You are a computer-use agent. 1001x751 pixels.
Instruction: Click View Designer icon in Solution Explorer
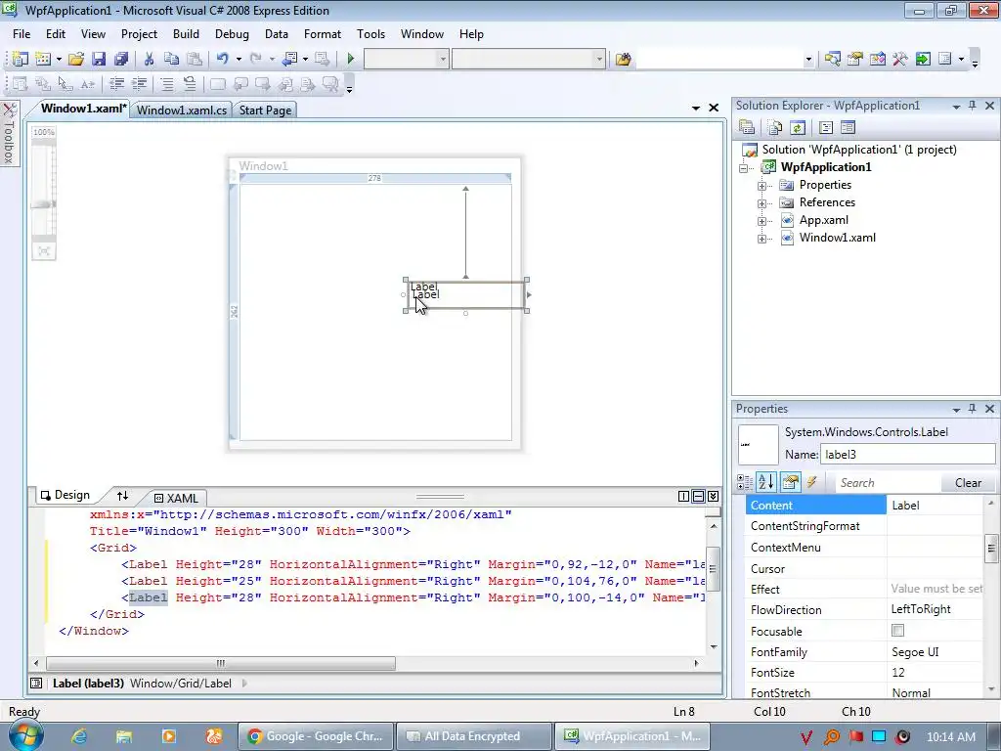(x=848, y=127)
